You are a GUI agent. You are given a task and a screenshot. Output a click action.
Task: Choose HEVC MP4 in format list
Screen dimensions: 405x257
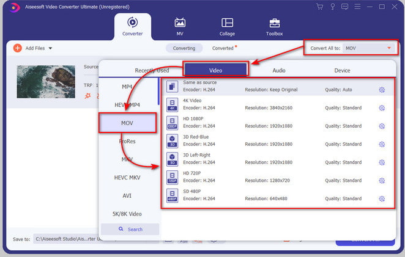pos(127,105)
